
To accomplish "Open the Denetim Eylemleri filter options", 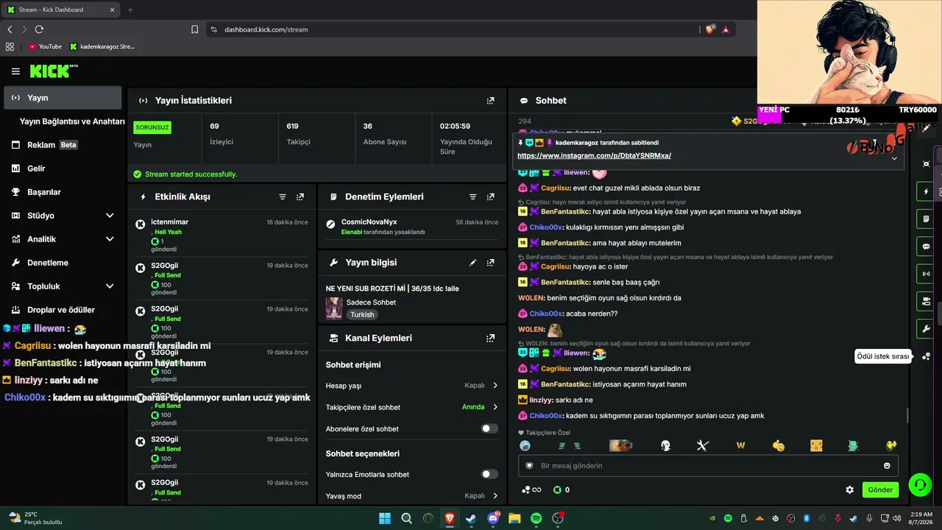I will click(x=473, y=197).
